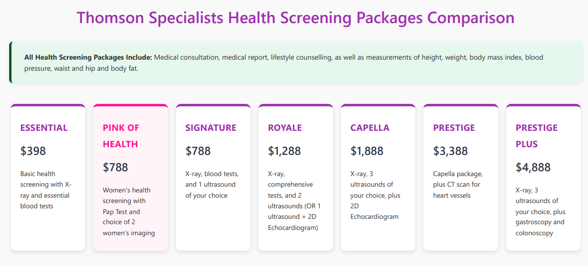Image resolution: width=588 pixels, height=266 pixels.
Task: Click the $3,388 Prestige price
Action: pyautogui.click(x=450, y=151)
